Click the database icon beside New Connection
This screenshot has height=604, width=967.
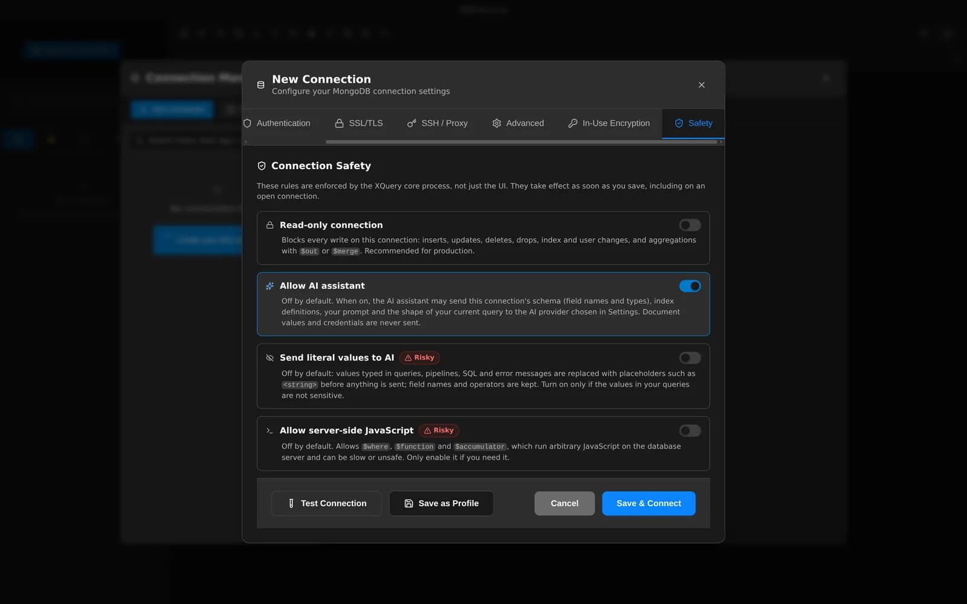pos(260,85)
